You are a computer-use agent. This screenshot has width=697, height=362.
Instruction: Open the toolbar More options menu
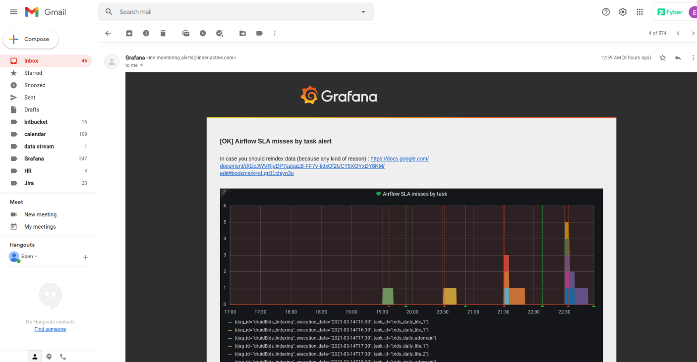coord(275,33)
